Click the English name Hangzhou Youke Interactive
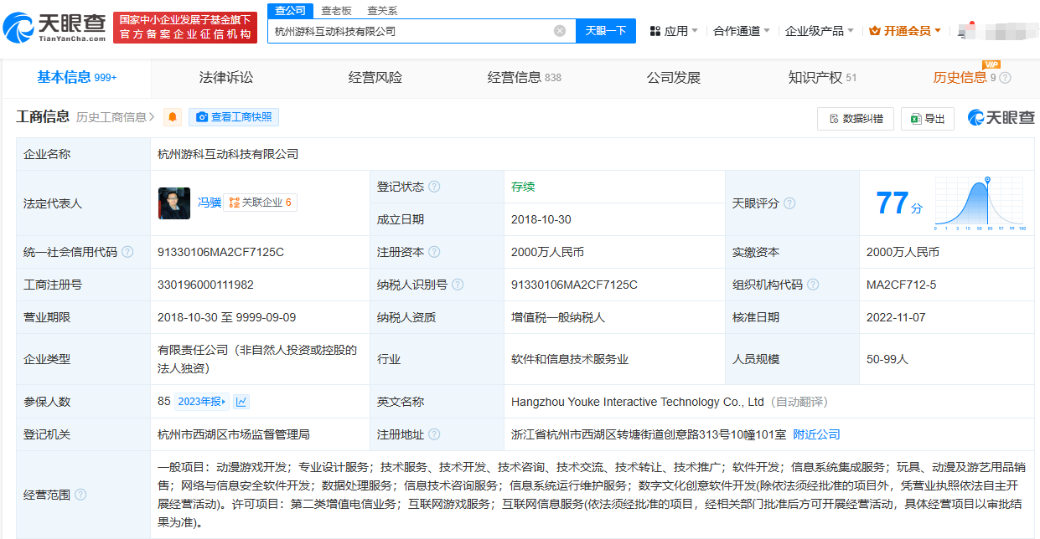The image size is (1040, 539). pyautogui.click(x=638, y=402)
